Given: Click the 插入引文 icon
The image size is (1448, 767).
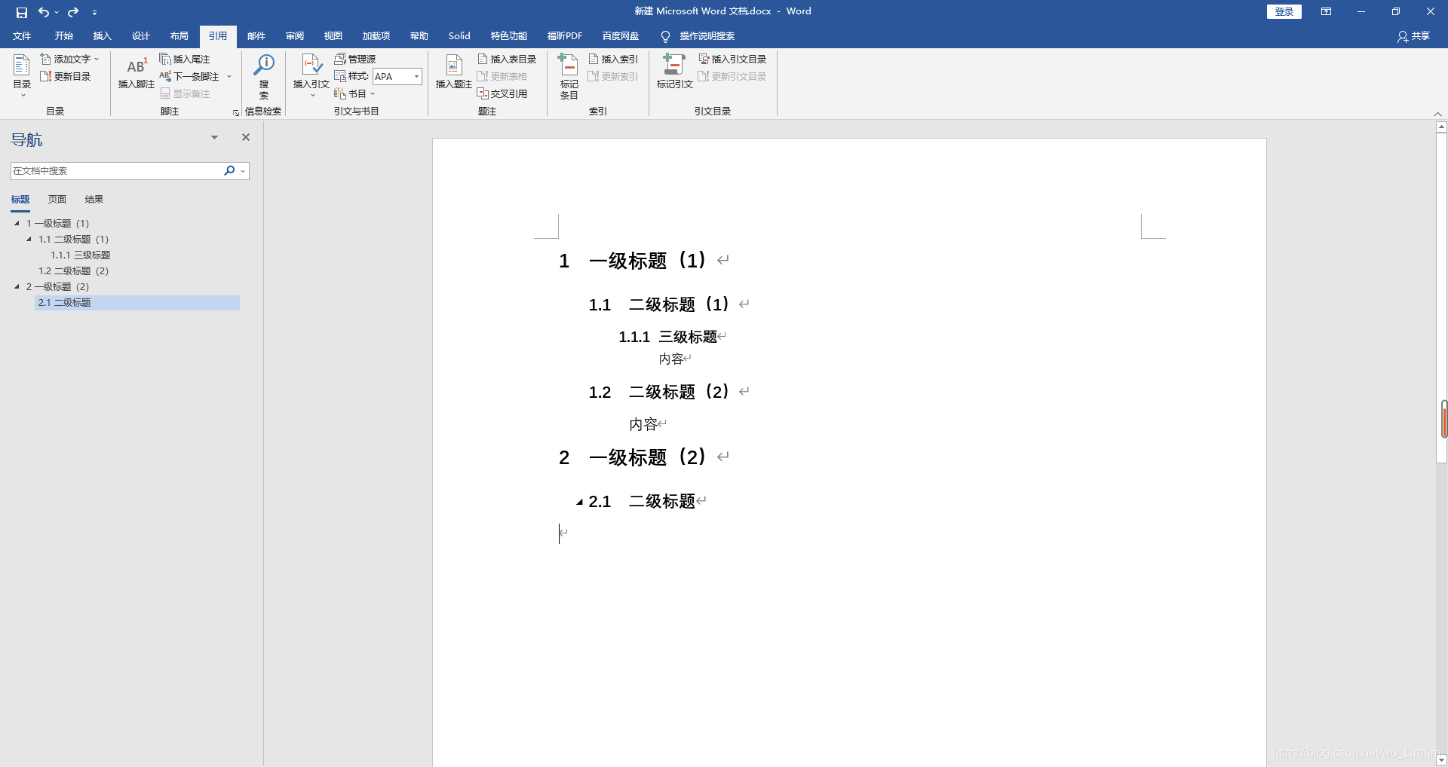Looking at the screenshot, I should click(311, 66).
